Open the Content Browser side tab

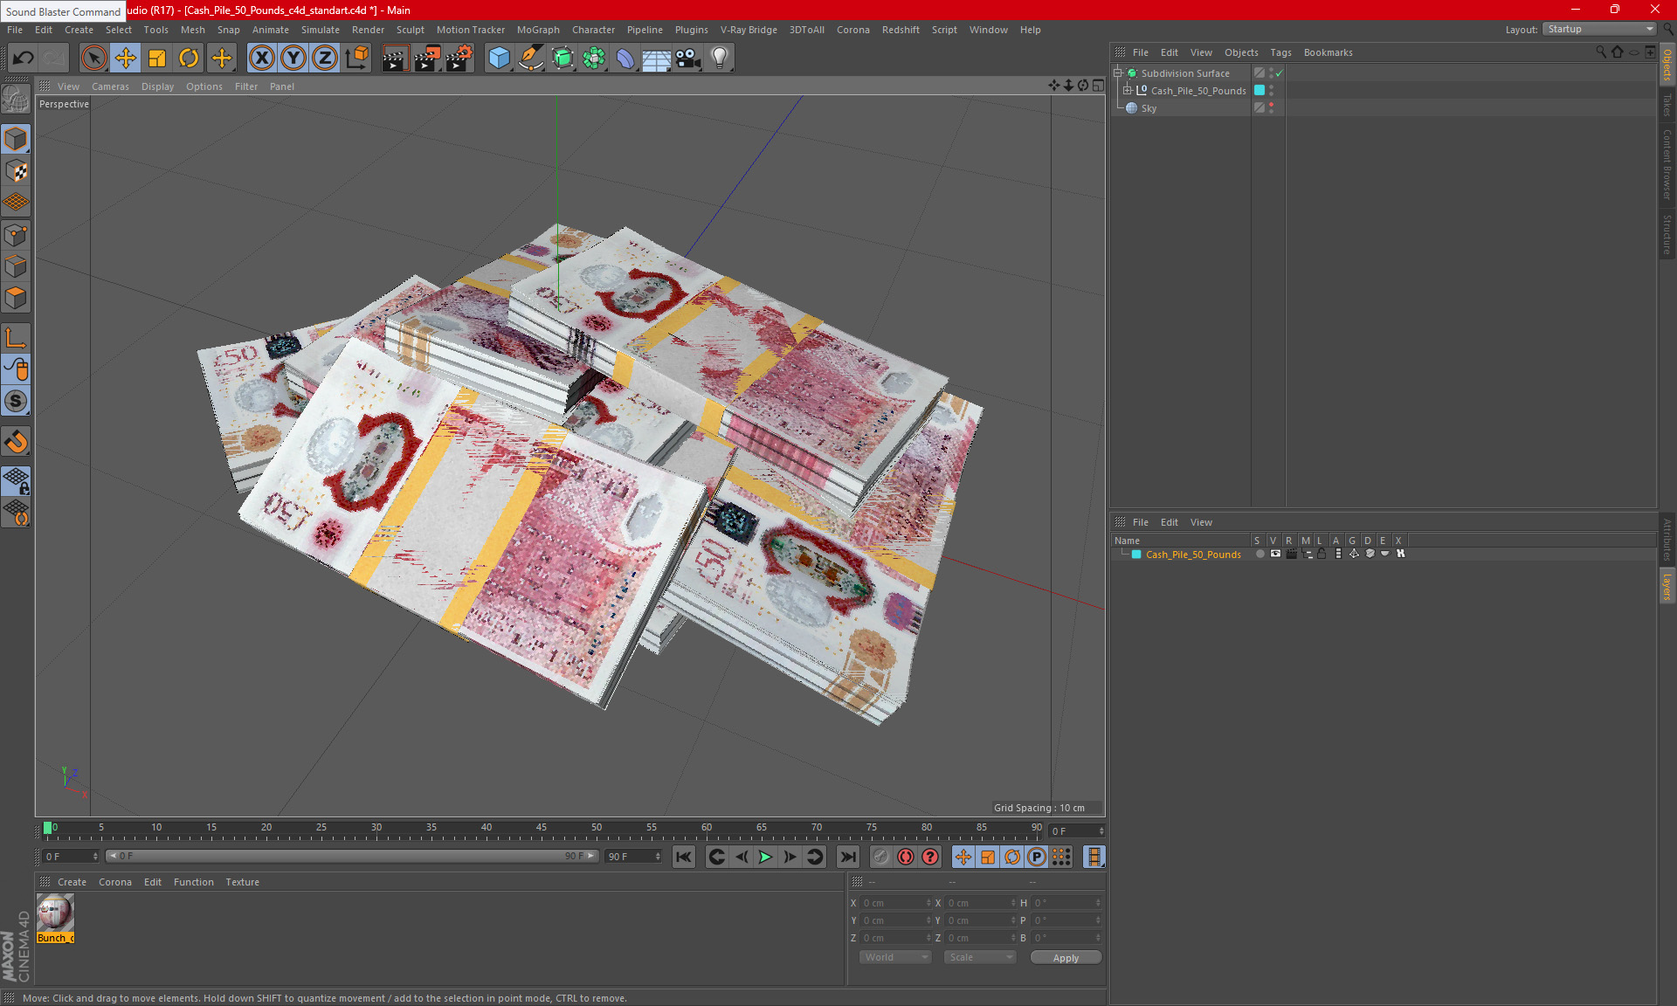coord(1667,164)
